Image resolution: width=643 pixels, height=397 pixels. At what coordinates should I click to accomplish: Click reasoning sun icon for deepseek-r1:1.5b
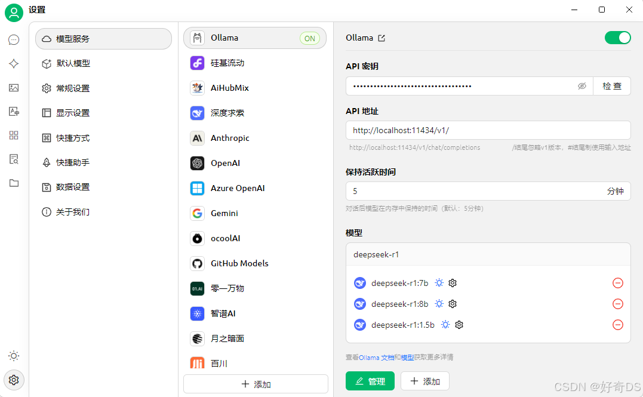[445, 325]
